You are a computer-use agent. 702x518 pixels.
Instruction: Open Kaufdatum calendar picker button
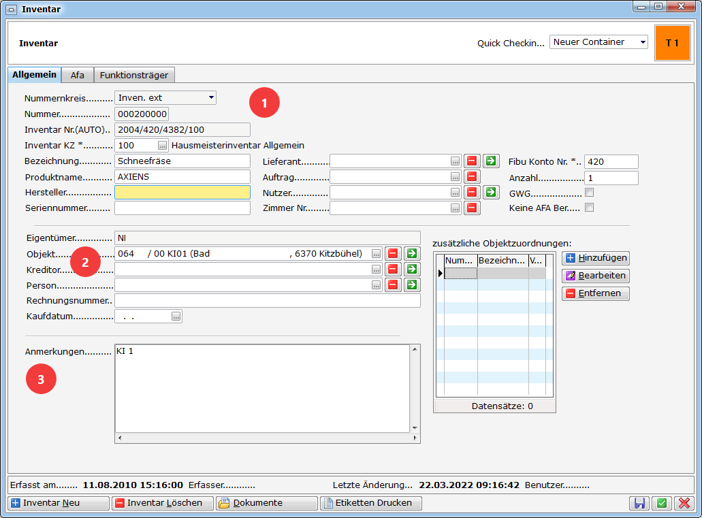[176, 317]
